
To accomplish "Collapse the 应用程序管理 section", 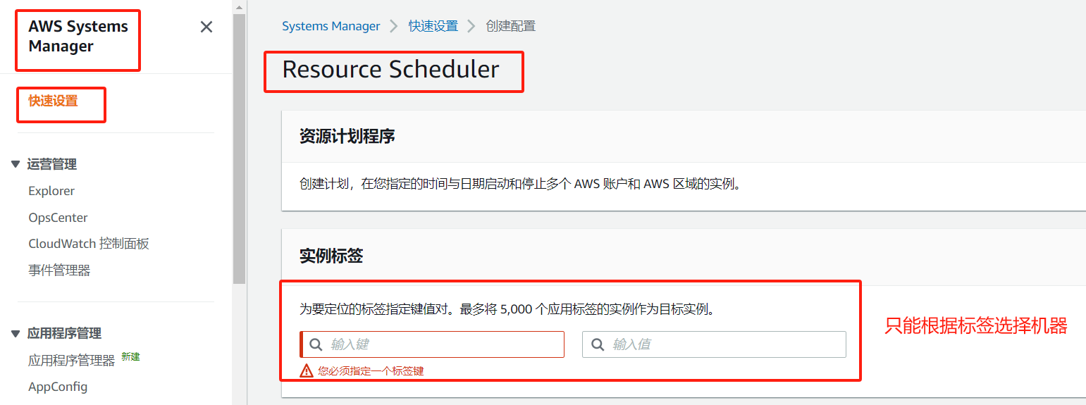I will click(16, 333).
